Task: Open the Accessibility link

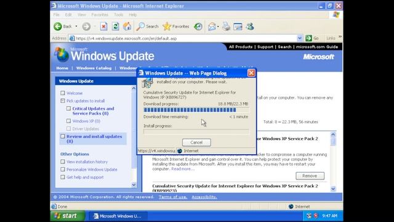Action: pyautogui.click(x=204, y=197)
